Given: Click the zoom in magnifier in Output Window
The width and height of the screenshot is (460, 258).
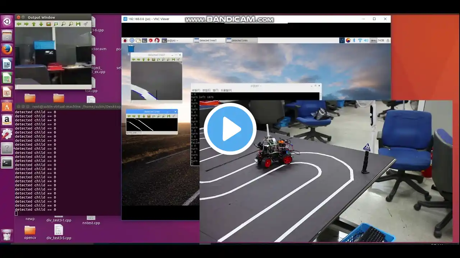Looking at the screenshot, I should [63, 24].
